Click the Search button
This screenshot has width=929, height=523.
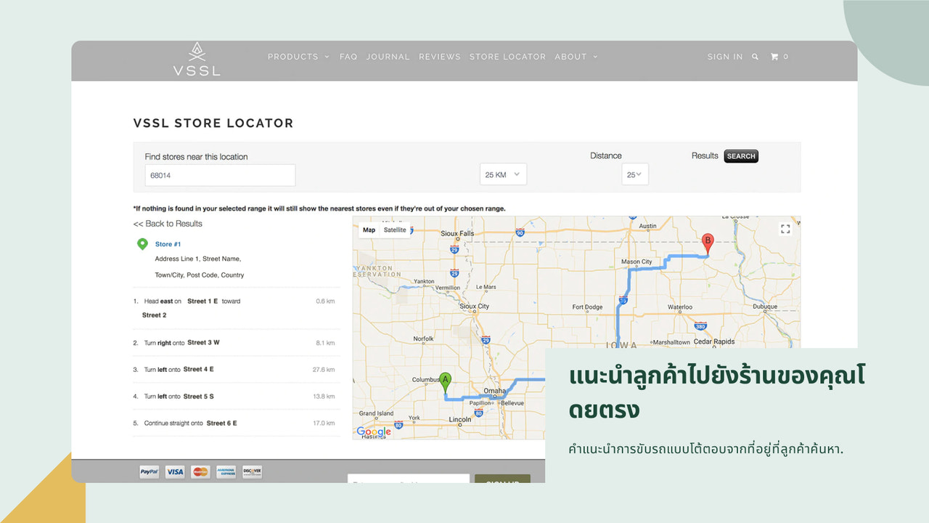coord(741,156)
